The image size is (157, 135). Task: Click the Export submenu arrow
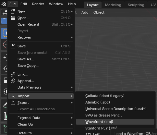click(x=71, y=103)
